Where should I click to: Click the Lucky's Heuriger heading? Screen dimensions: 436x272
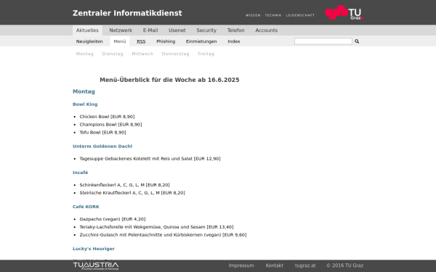(94, 249)
